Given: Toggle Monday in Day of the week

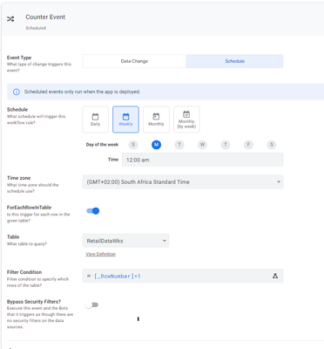Looking at the screenshot, I should pos(156,145).
